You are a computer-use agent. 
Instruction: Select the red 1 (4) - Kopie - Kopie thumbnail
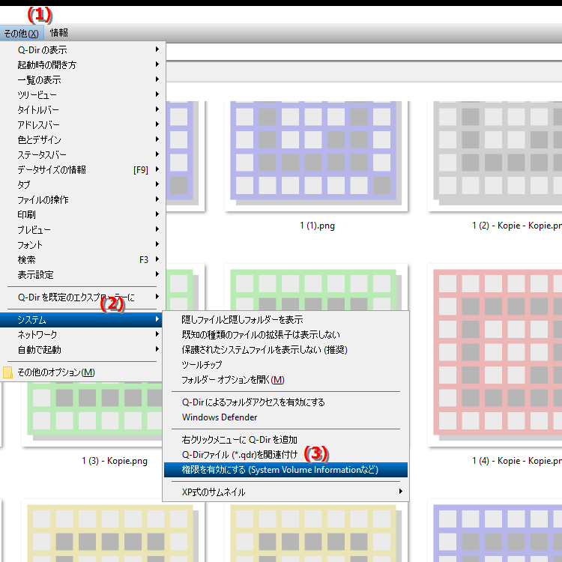496,355
